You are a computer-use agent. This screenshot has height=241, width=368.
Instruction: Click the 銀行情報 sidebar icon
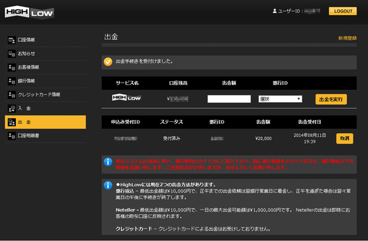tap(12, 81)
